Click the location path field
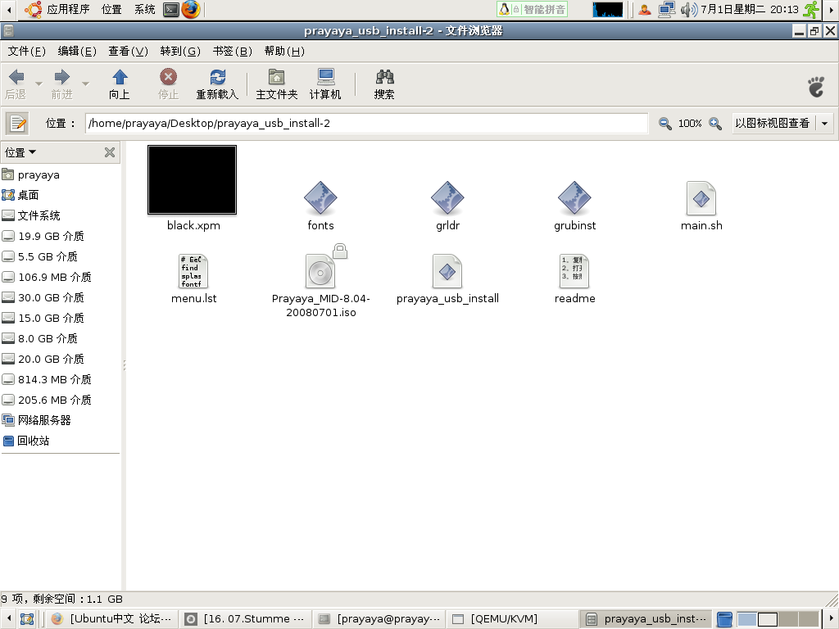Image resolution: width=839 pixels, height=629 pixels. 366,124
